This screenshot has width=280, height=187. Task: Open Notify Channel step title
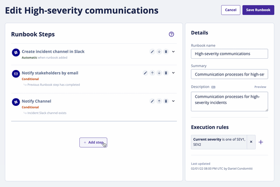pos(36,101)
